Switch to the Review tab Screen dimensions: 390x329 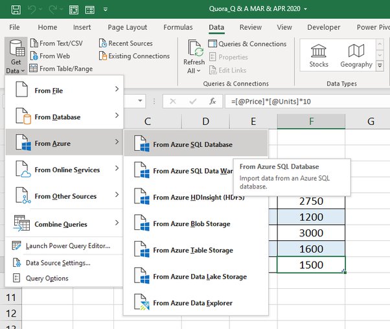251,27
